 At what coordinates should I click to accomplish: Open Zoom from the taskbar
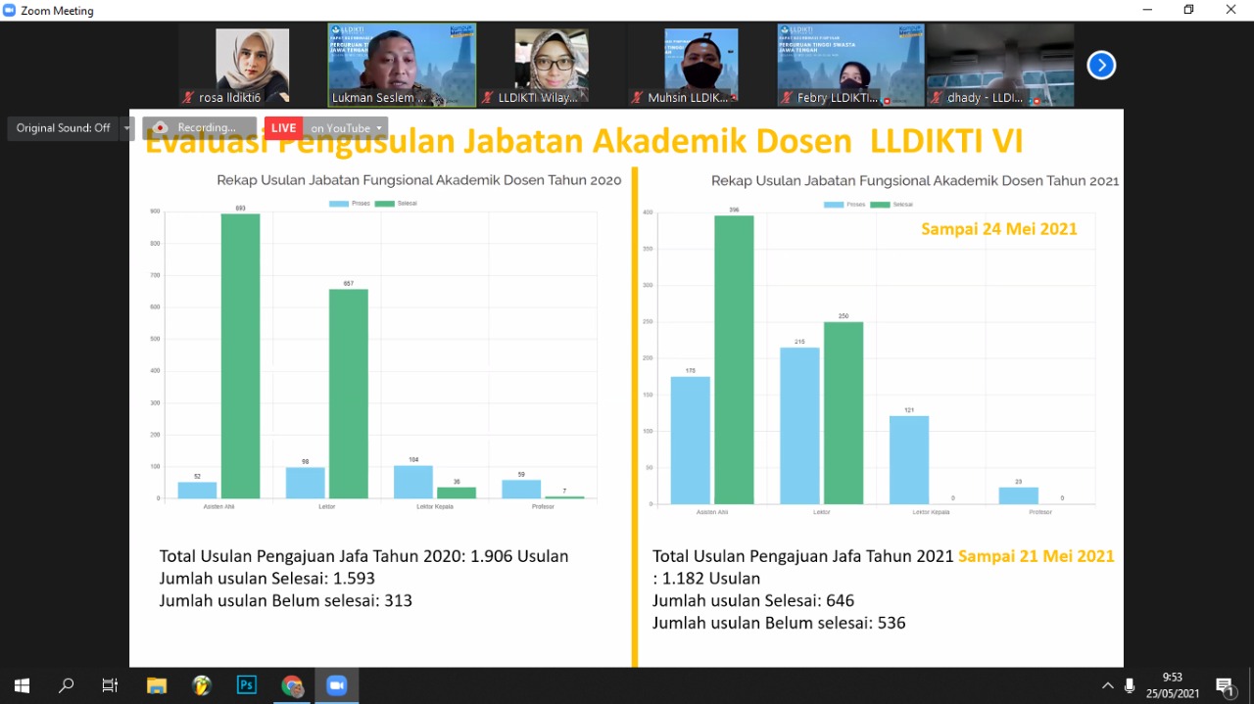336,685
